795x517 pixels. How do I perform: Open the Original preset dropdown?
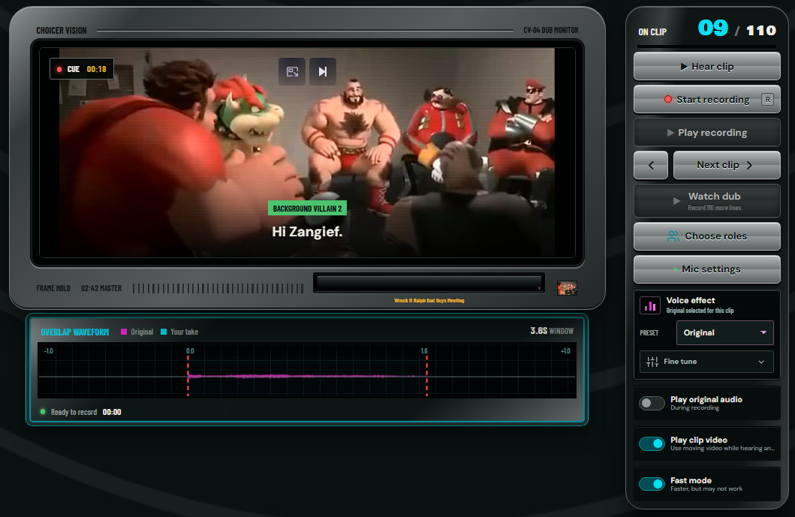(x=725, y=332)
